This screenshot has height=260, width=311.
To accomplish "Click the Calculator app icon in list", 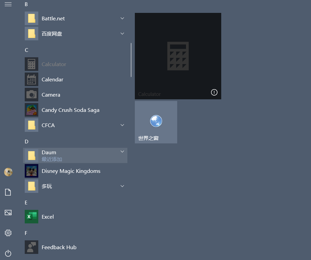I will pyautogui.click(x=32, y=64).
